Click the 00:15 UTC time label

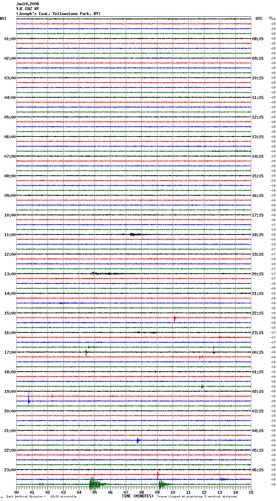pyautogui.click(x=258, y=352)
